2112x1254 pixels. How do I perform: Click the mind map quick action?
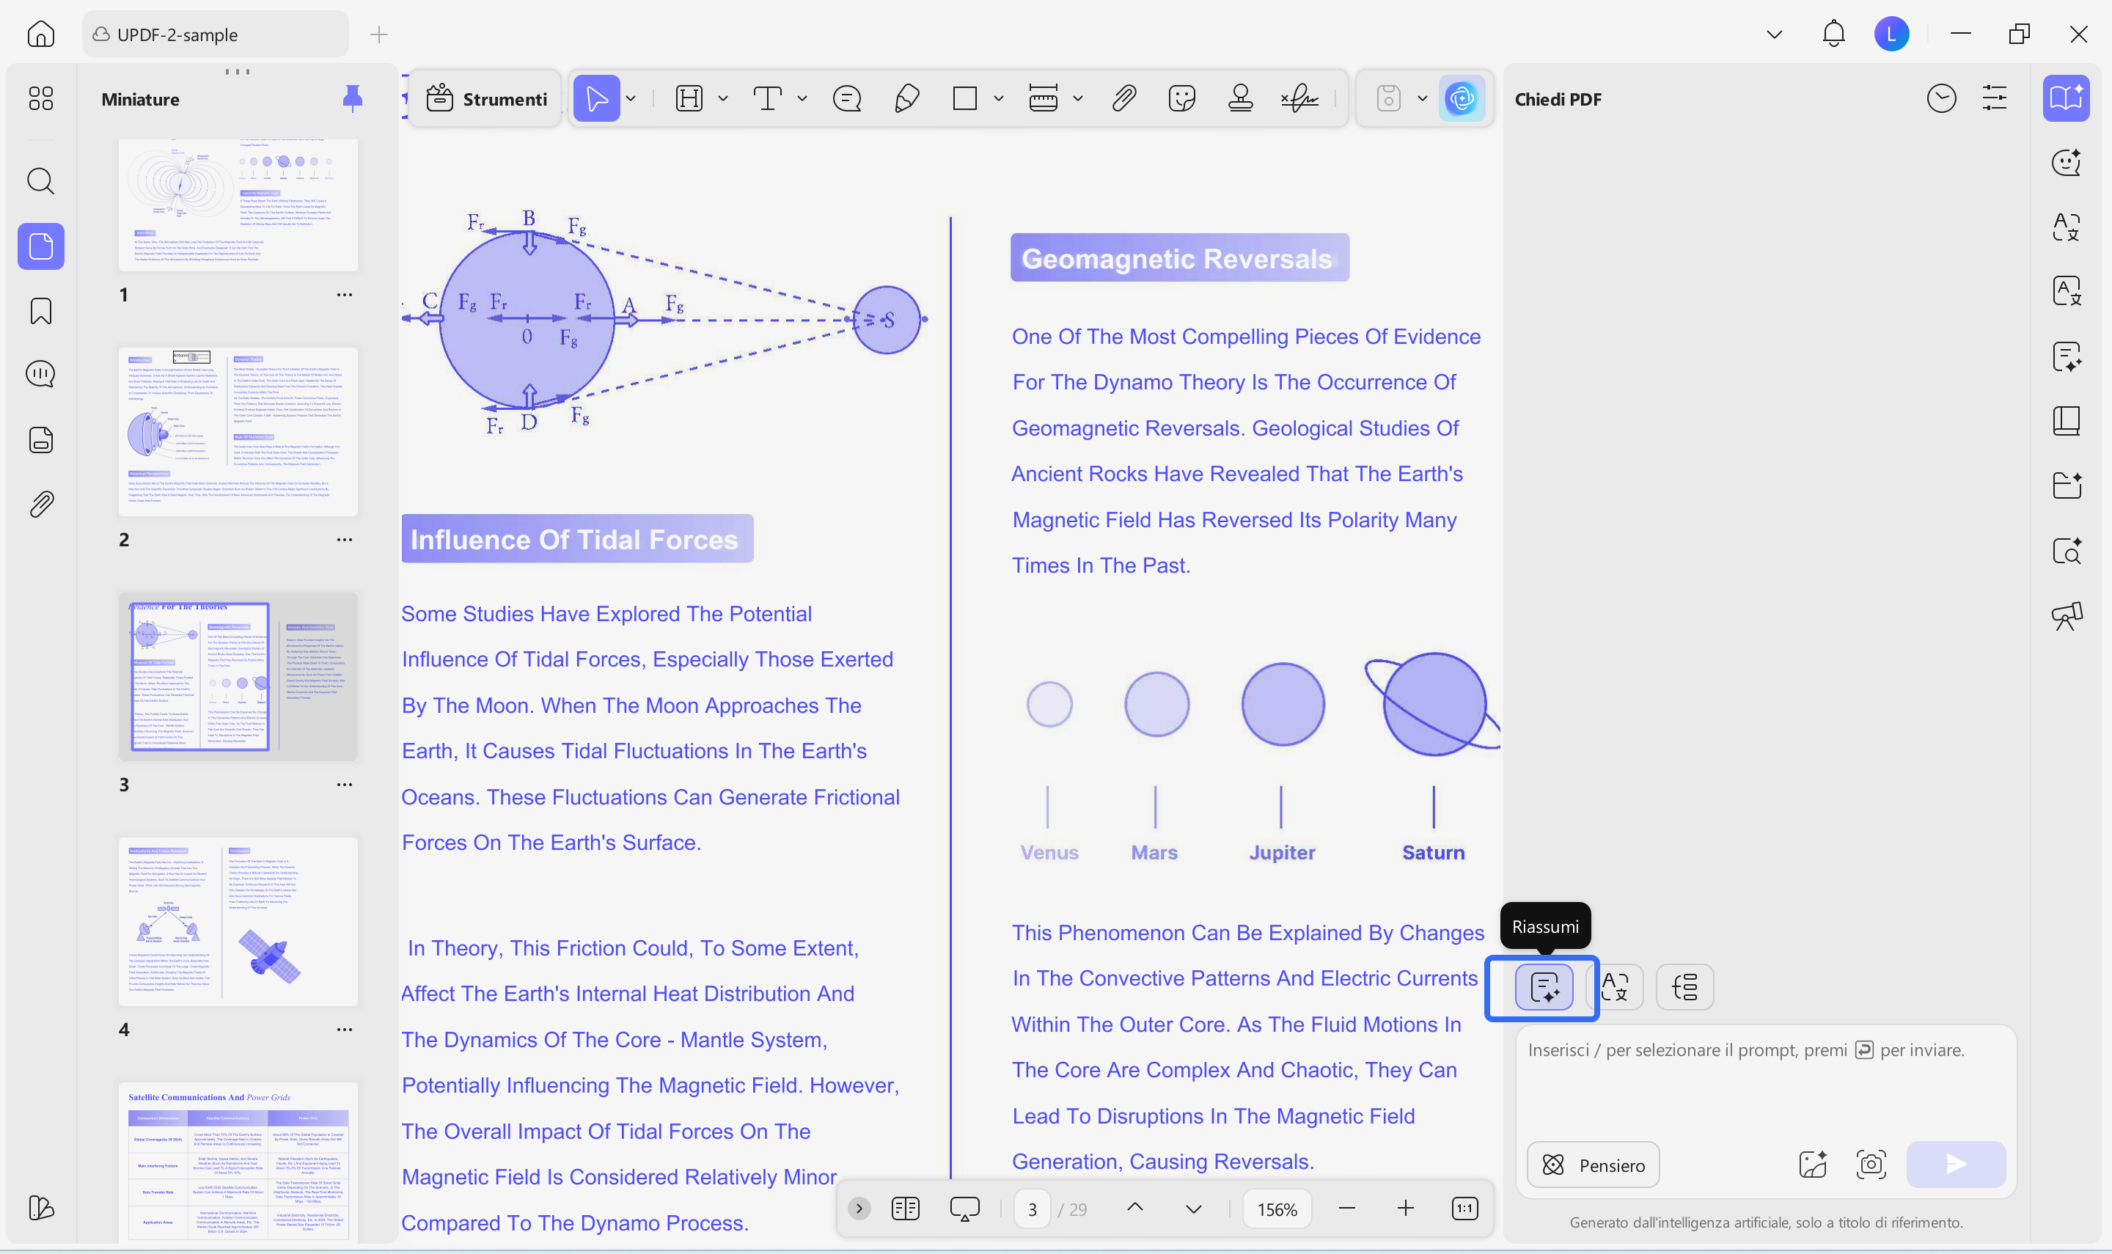point(1684,987)
